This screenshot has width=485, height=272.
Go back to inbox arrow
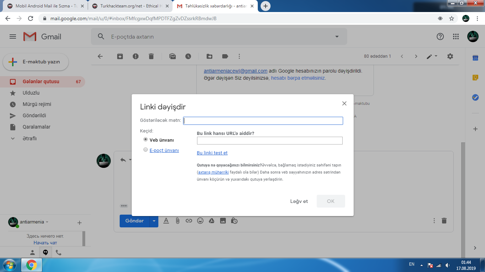[x=100, y=56]
